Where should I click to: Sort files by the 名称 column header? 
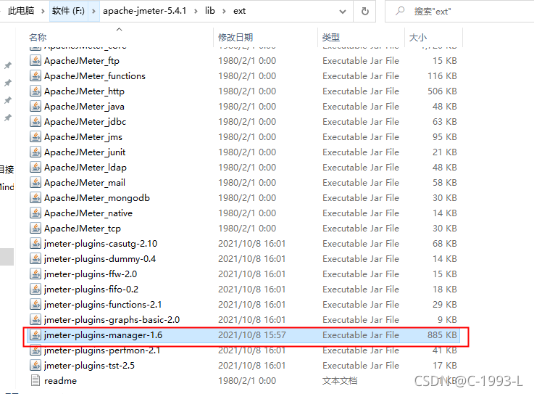click(38, 37)
